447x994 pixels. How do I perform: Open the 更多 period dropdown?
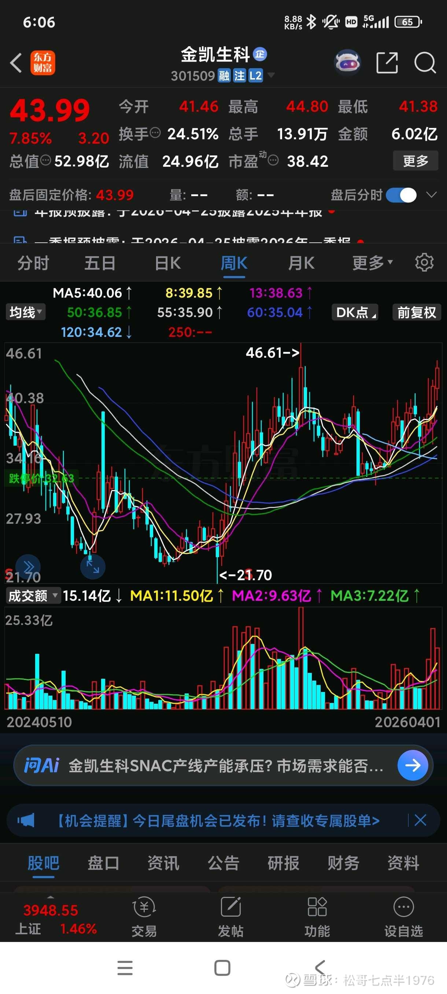click(373, 263)
